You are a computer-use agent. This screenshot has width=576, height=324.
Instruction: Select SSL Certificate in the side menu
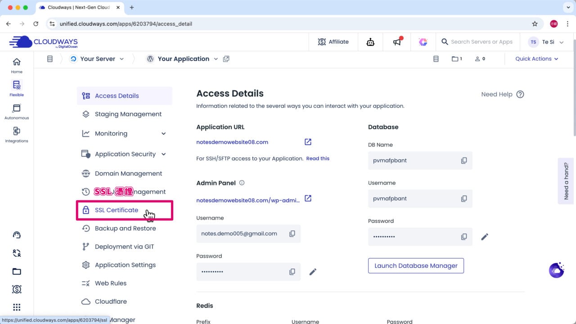[x=117, y=210]
